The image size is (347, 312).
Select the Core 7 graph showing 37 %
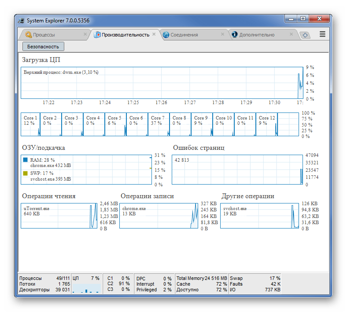point(159,124)
